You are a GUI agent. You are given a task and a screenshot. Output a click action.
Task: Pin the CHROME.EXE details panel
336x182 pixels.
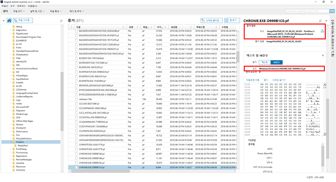pos(320,21)
